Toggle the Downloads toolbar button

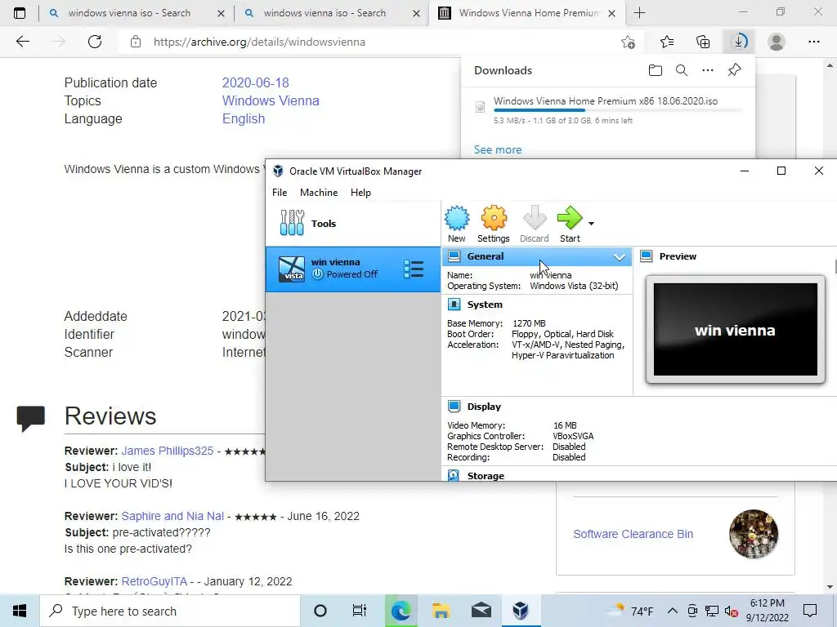coord(739,42)
